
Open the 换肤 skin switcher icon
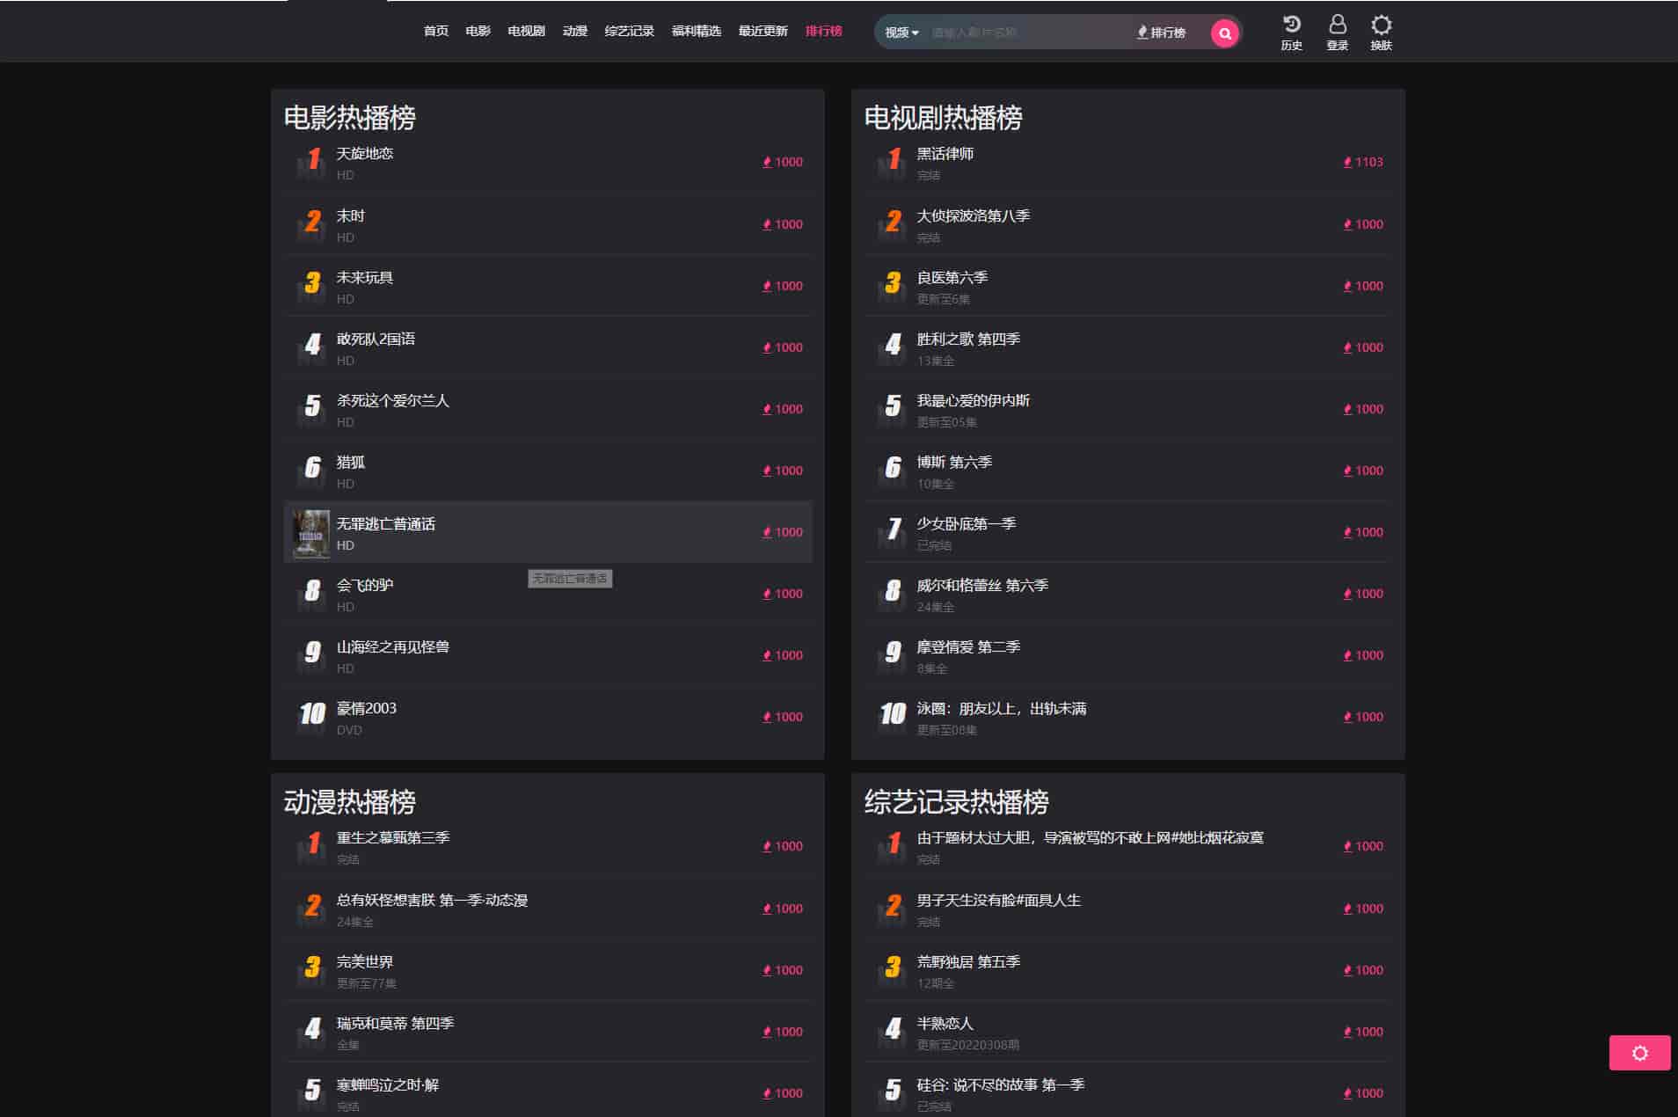(1381, 33)
